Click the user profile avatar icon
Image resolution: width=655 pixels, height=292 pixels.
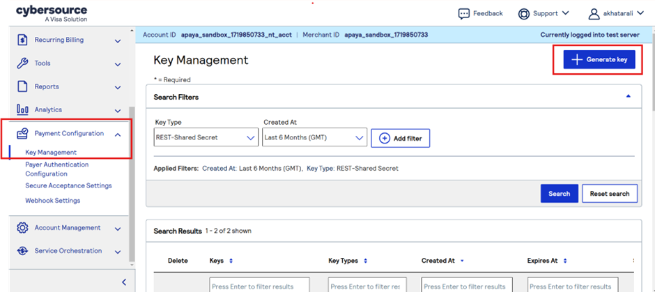click(x=594, y=13)
